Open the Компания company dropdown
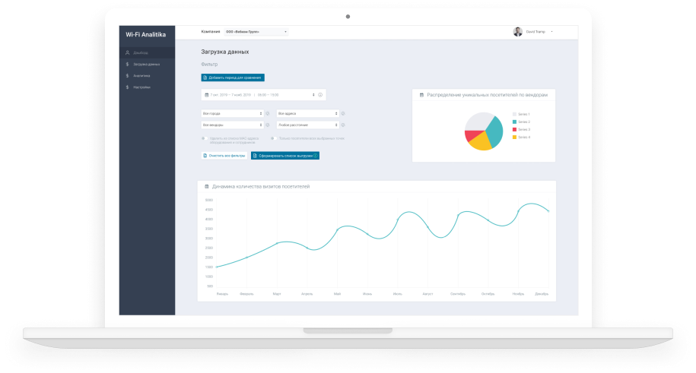The width and height of the screenshot is (696, 373). (256, 32)
